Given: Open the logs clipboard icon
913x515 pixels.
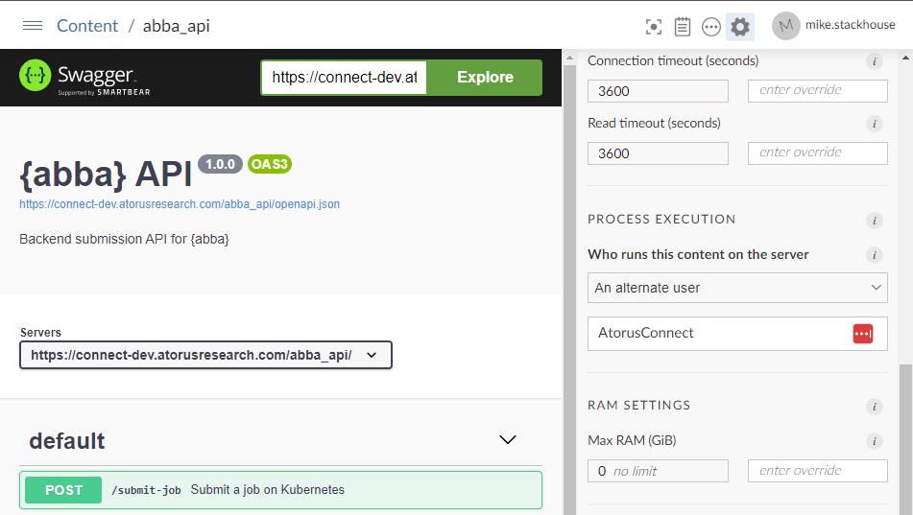Looking at the screenshot, I should coord(683,27).
